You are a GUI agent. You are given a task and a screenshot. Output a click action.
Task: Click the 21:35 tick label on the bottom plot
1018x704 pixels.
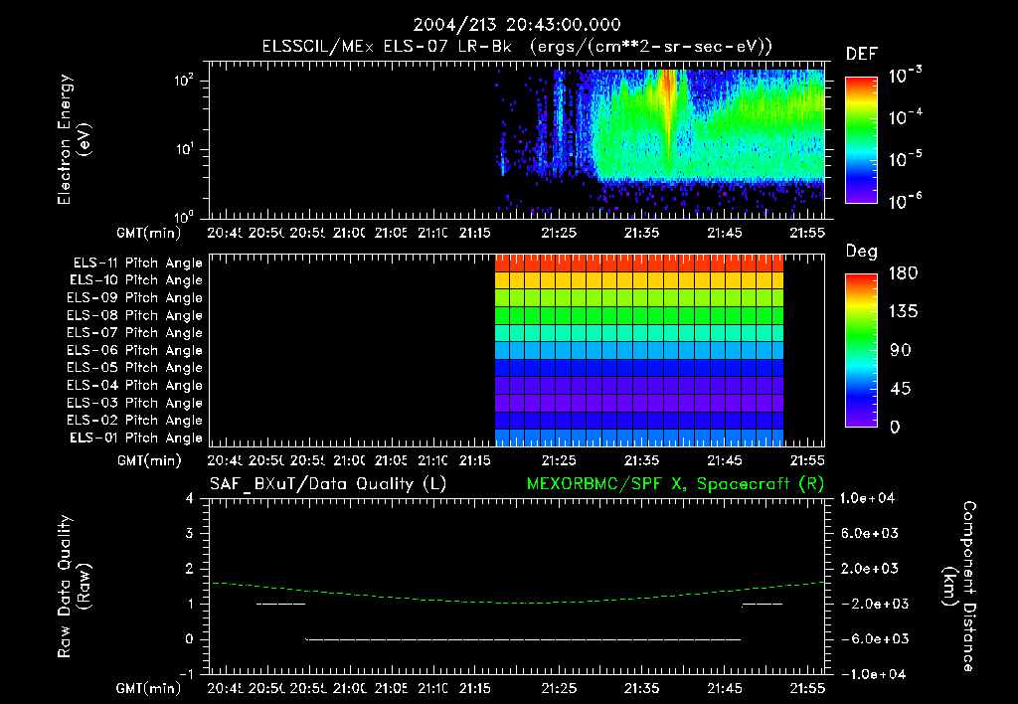(641, 688)
